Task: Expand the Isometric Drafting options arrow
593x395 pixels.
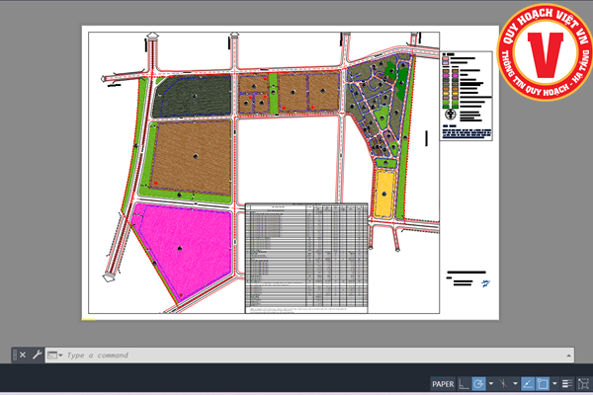Action: point(515,383)
